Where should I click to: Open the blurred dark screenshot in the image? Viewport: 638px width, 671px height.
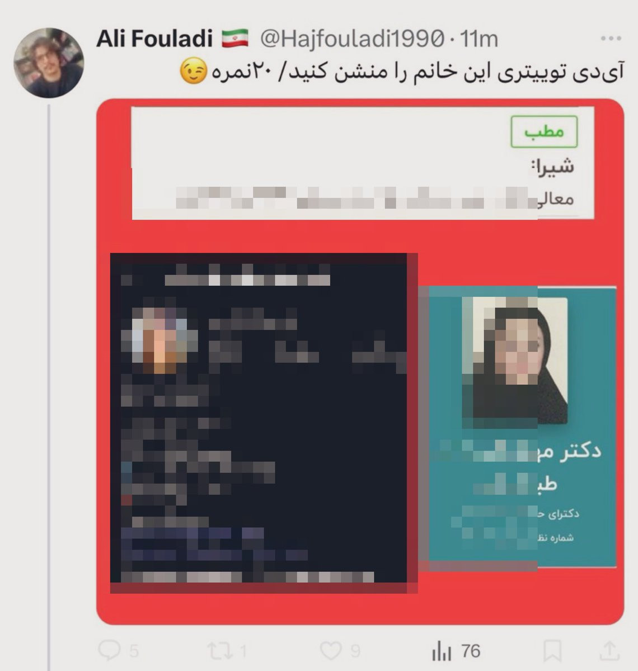(x=264, y=423)
